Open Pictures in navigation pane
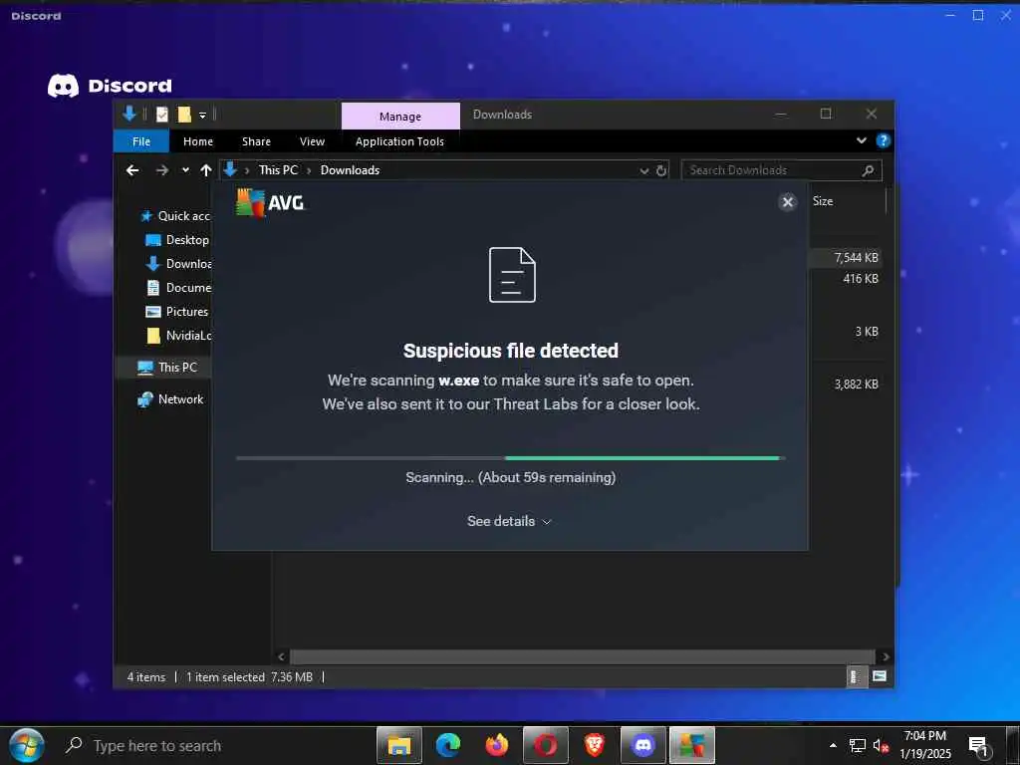 click(177, 312)
